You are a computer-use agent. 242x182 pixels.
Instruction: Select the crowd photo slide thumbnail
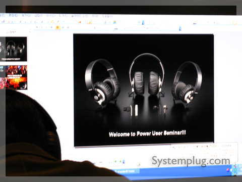[16, 77]
